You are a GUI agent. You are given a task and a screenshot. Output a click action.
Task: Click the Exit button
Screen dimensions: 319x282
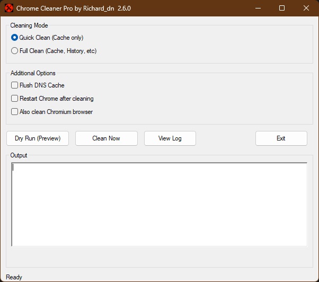pos(281,138)
